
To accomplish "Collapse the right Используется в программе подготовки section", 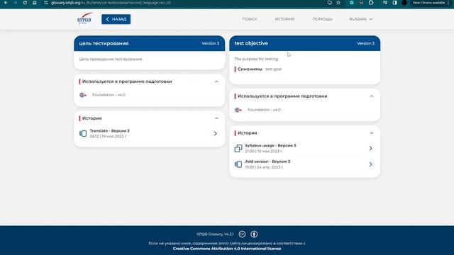I will click(372, 96).
